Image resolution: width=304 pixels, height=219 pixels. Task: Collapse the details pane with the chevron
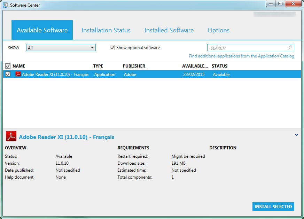coord(296,135)
